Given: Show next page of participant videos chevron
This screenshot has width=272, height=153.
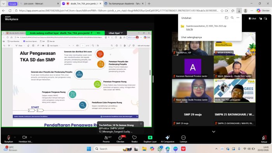Looking at the screenshot, I should [214, 132].
